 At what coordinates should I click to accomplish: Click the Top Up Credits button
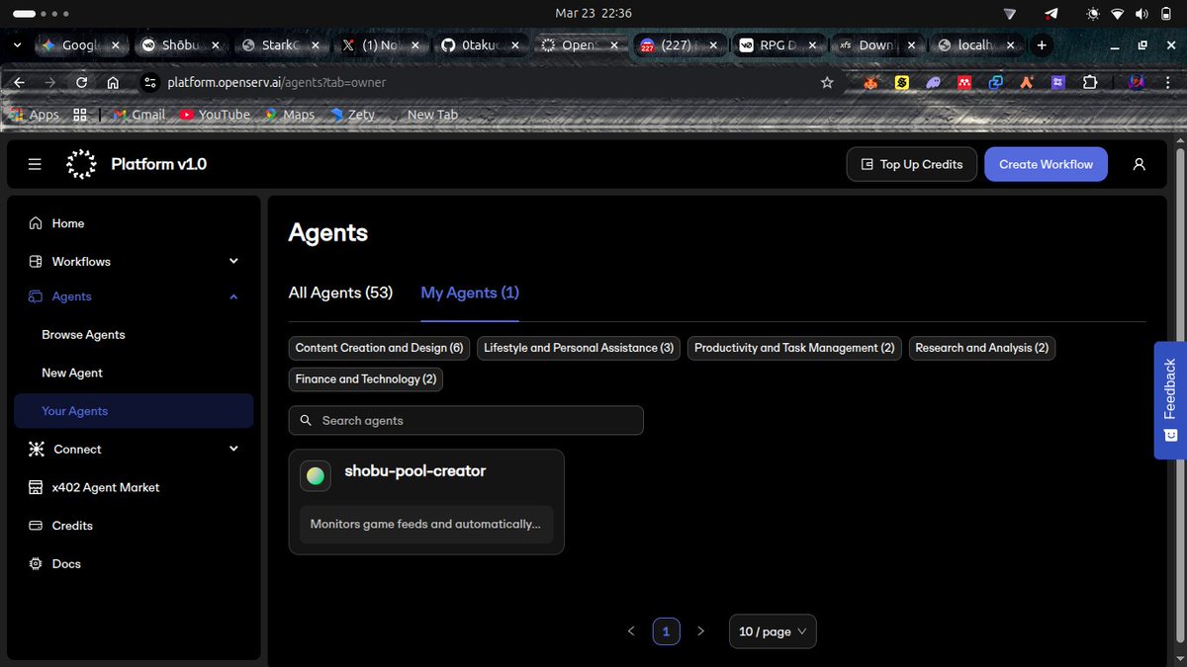tap(912, 164)
